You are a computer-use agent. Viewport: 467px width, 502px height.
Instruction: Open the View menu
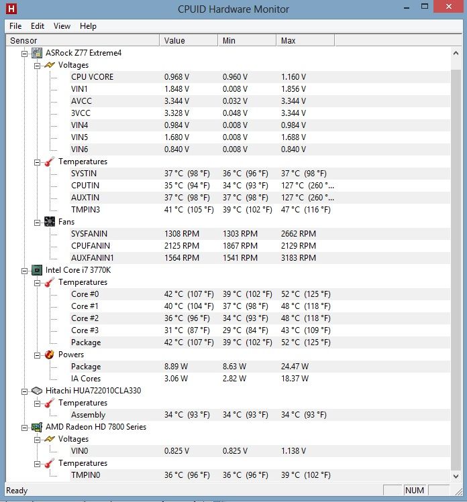pos(62,26)
